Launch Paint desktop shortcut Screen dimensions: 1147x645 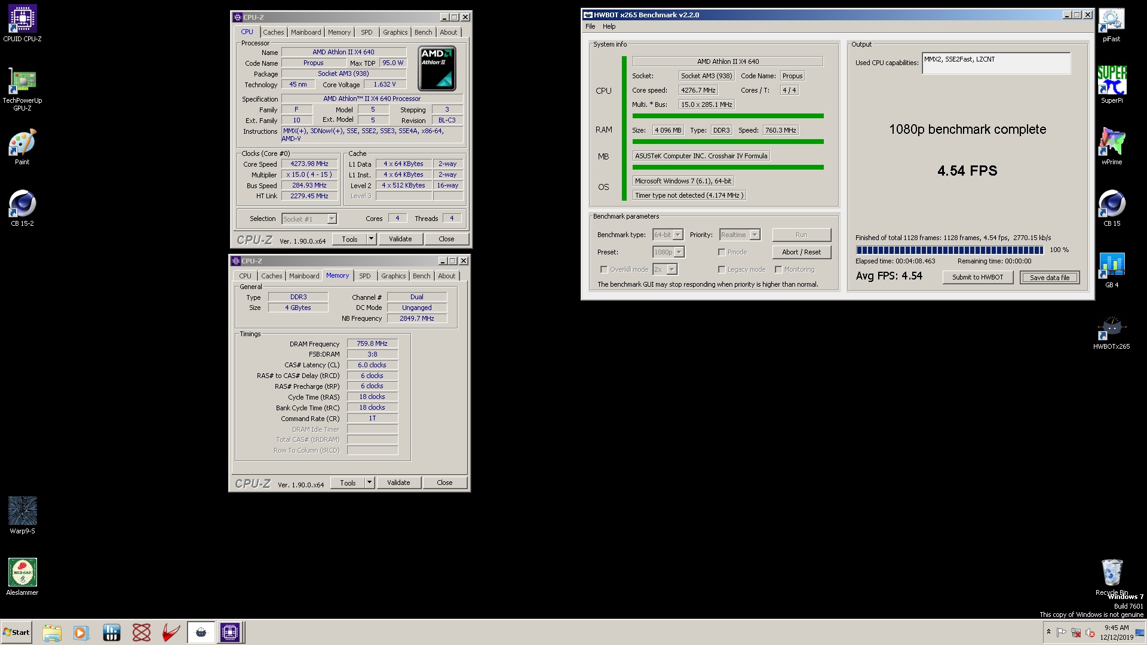click(22, 147)
